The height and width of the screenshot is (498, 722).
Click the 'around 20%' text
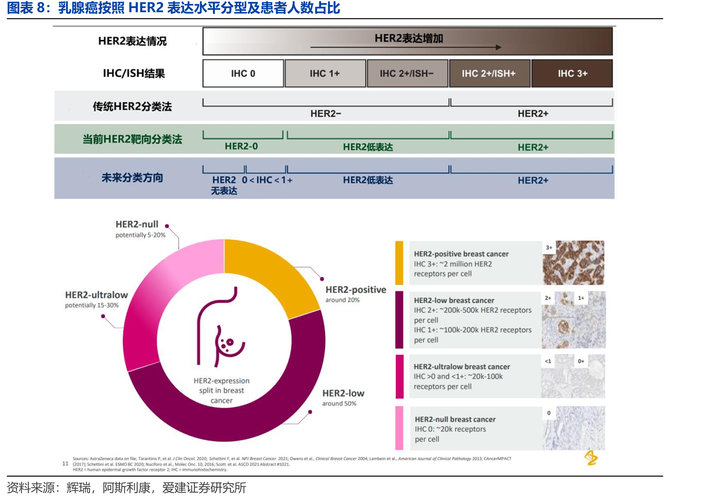click(x=342, y=300)
